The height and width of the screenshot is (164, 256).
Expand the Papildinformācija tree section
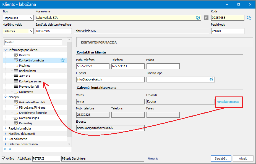point(6,128)
